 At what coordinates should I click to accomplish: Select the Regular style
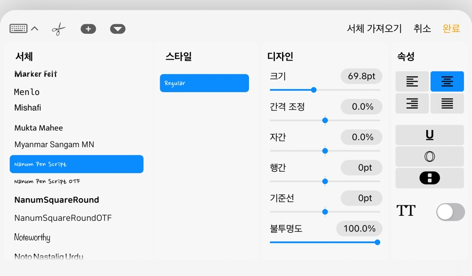[205, 83]
